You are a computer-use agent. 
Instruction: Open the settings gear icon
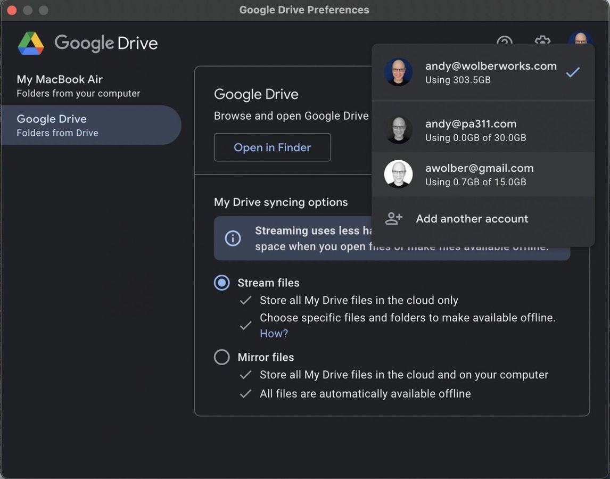(542, 43)
